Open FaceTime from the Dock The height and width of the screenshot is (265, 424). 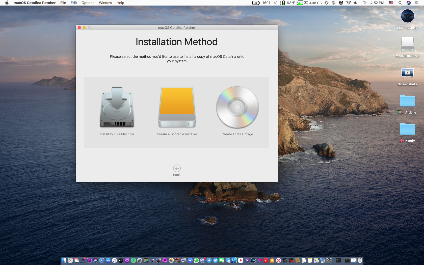[x=222, y=260]
